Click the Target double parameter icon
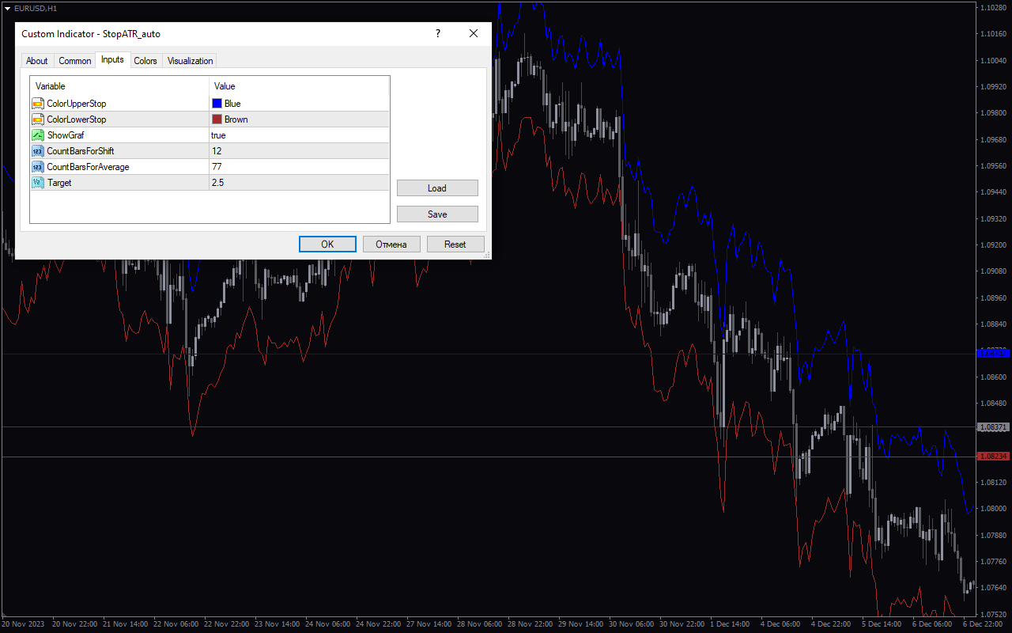This screenshot has height=633, width=1012. 37,183
